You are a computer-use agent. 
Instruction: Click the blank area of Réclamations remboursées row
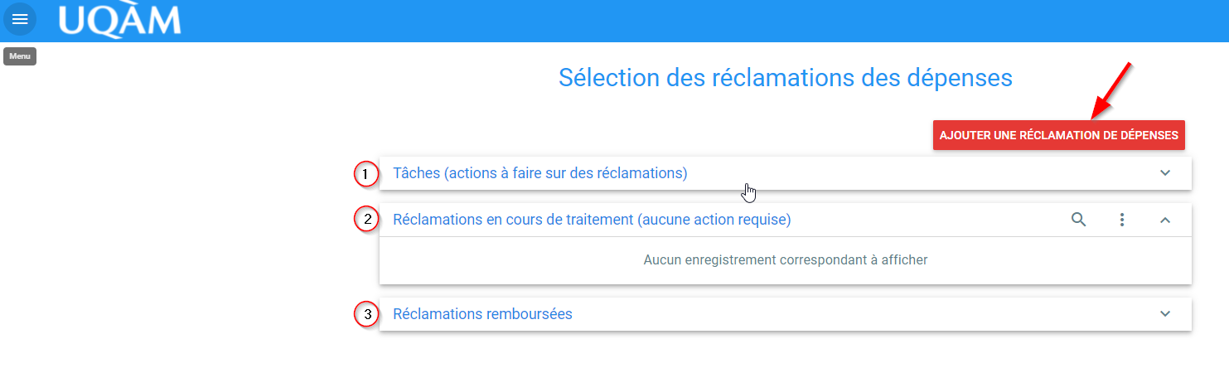tap(862, 314)
